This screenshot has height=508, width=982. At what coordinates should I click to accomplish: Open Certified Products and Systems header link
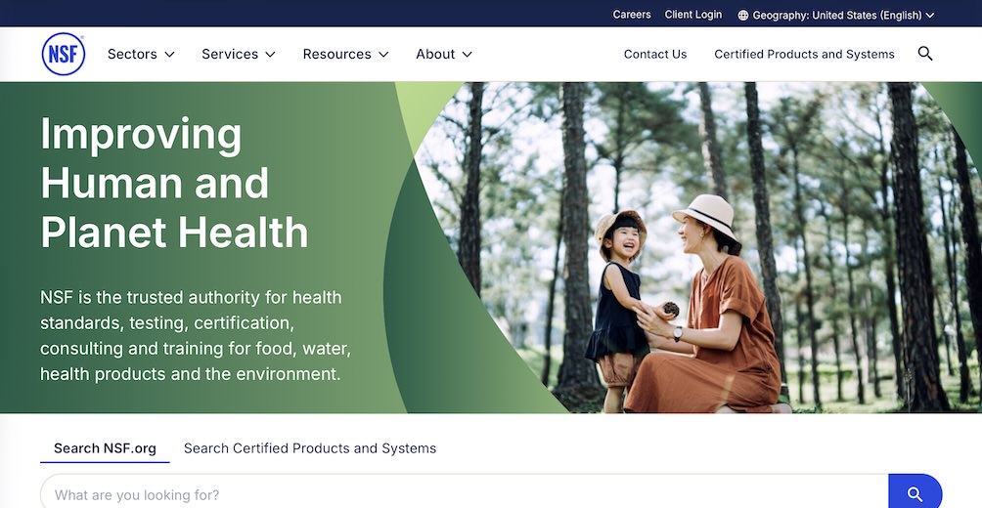coord(804,54)
